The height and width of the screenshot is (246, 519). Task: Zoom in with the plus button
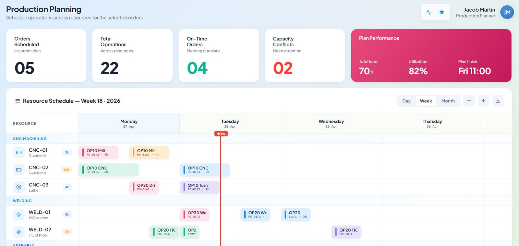click(x=483, y=101)
